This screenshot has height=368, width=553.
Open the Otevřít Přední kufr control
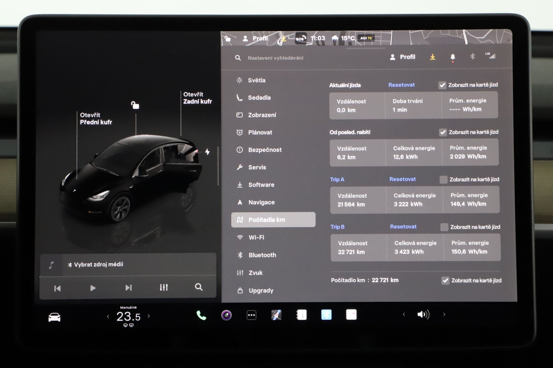(96, 118)
